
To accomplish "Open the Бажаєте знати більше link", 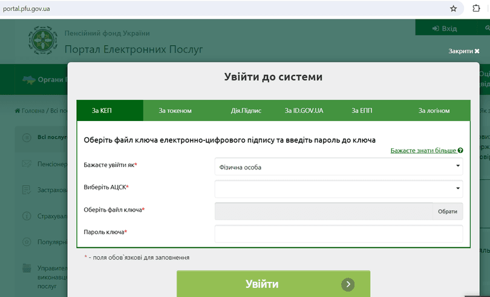I will pos(423,151).
